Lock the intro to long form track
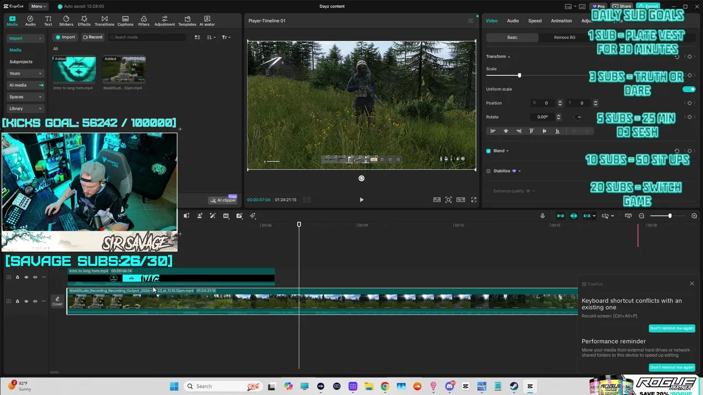 [x=17, y=277]
